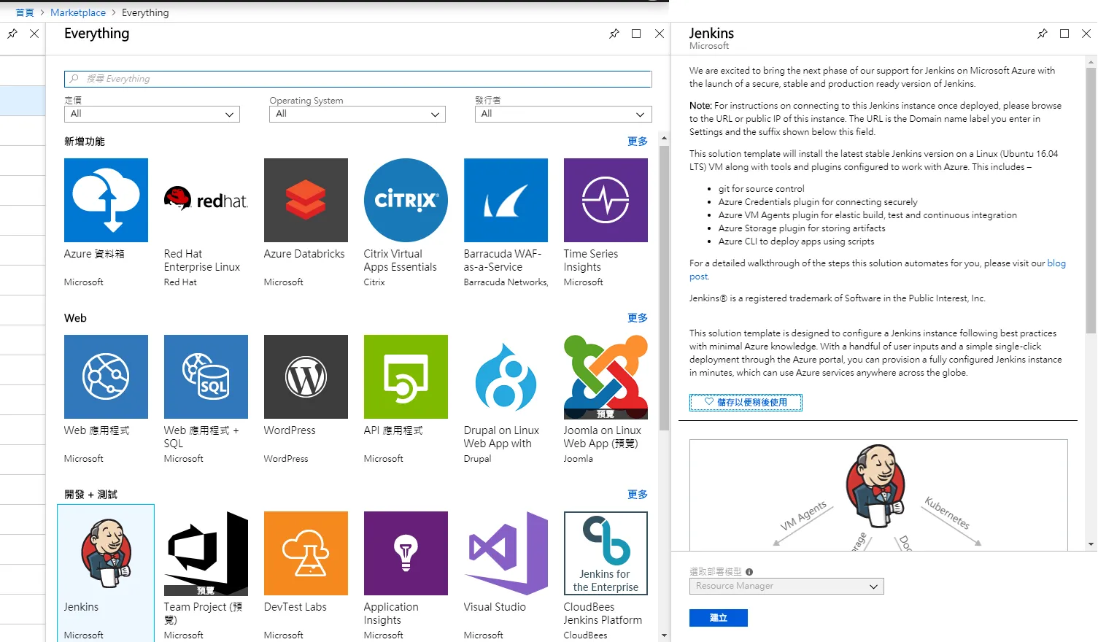Focus the search Everything input field
Screen dimensions: 1098x642
click(357, 79)
